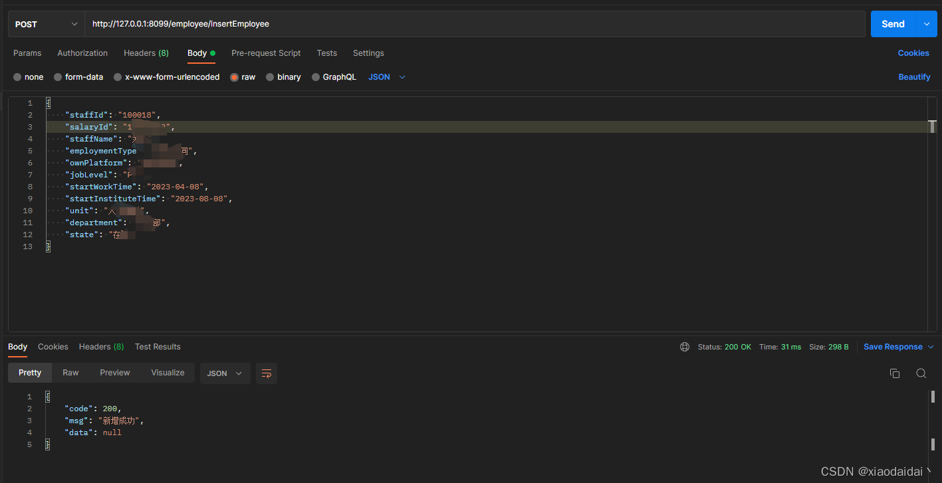The width and height of the screenshot is (942, 483).
Task: Open request Headers (8) tab
Action: [146, 53]
